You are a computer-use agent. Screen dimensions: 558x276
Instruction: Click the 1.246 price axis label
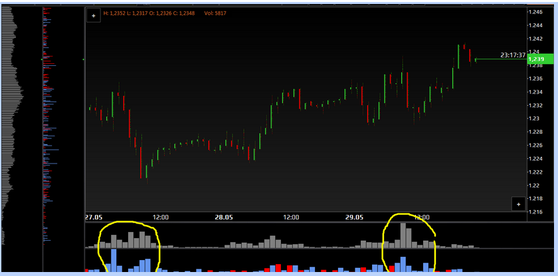point(535,12)
